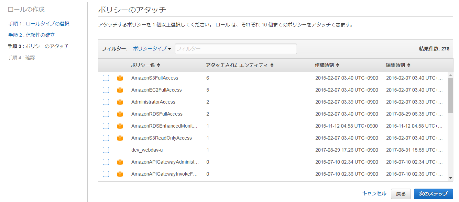
Task: Click the icon for AmazonRDSEnhancedMonit... policy
Action: pyautogui.click(x=120, y=126)
